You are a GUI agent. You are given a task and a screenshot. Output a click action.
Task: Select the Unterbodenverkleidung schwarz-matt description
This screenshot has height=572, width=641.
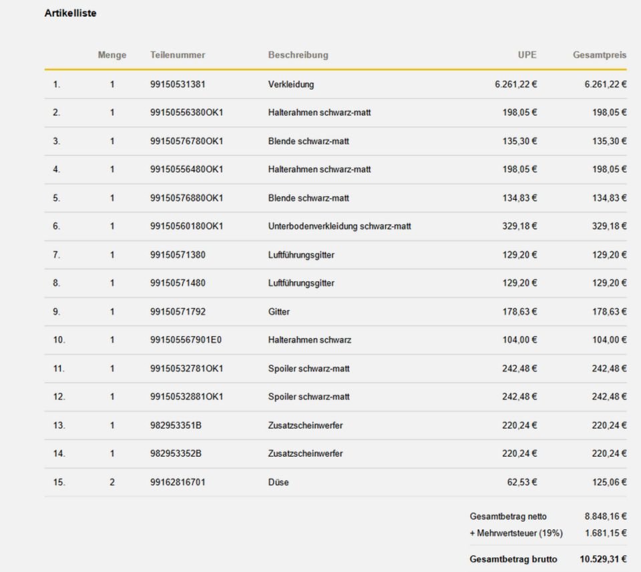pyautogui.click(x=339, y=226)
